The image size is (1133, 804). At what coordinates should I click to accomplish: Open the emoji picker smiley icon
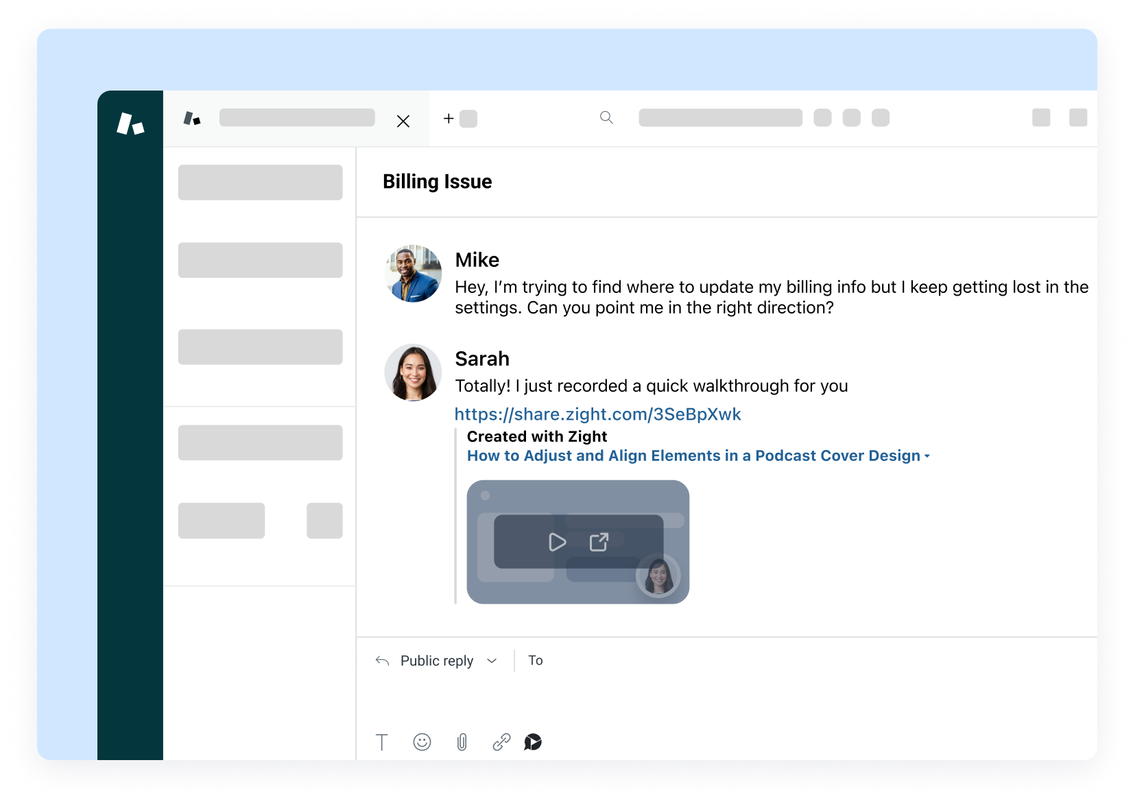[x=422, y=742]
